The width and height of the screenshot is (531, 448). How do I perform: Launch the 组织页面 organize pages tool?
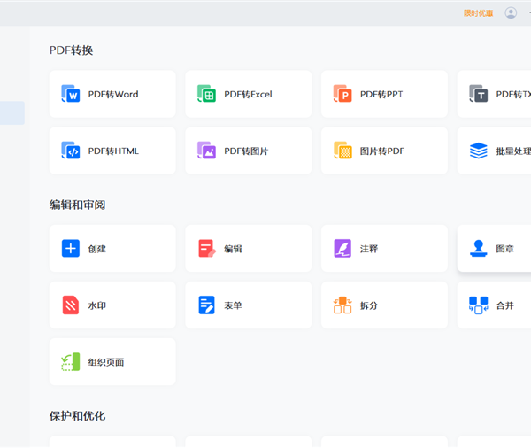112,362
